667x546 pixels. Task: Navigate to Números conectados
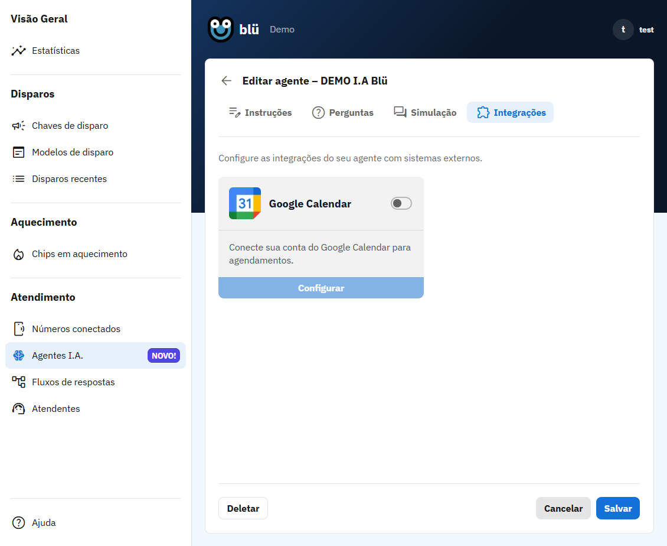pos(96,329)
